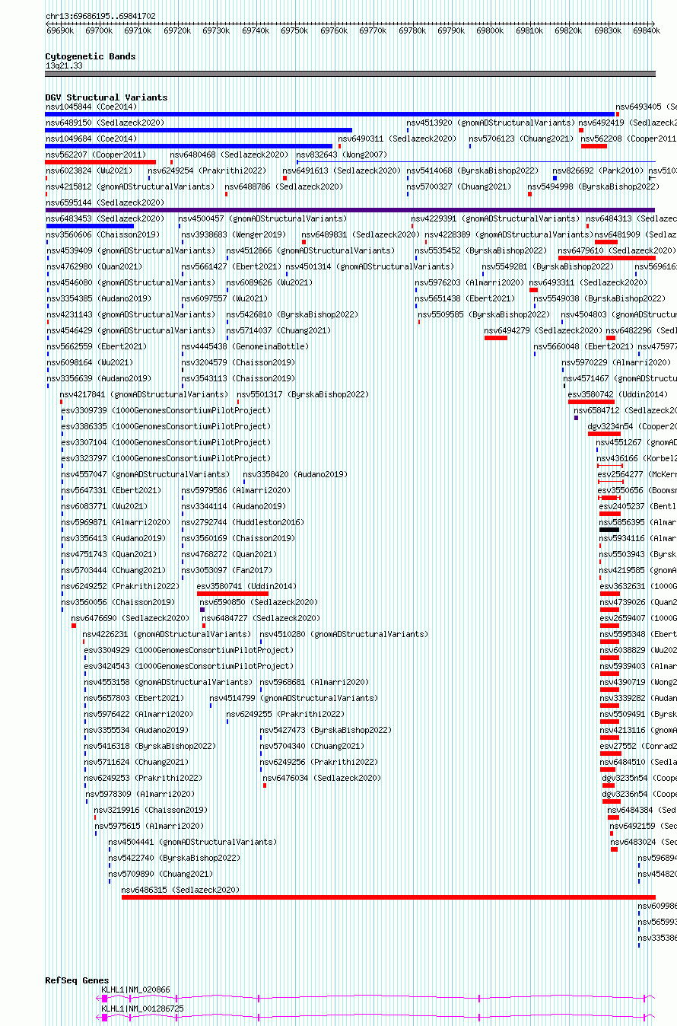This screenshot has height=1026, width=677.
Task: Click the dark cytogenetic band bar
Action: tap(350, 74)
